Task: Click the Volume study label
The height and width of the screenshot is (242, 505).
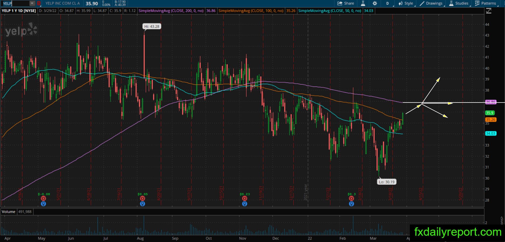Action: click(8, 212)
